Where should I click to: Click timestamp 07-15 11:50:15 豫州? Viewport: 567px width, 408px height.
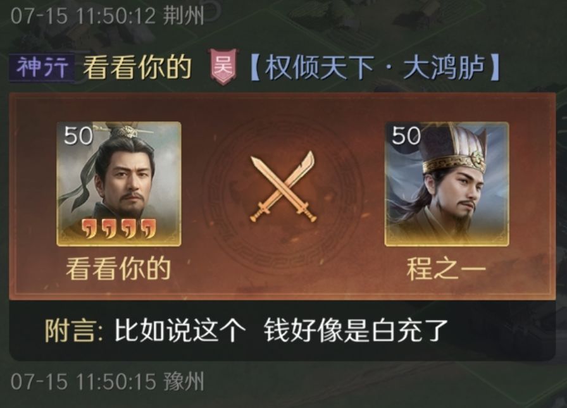coord(108,381)
